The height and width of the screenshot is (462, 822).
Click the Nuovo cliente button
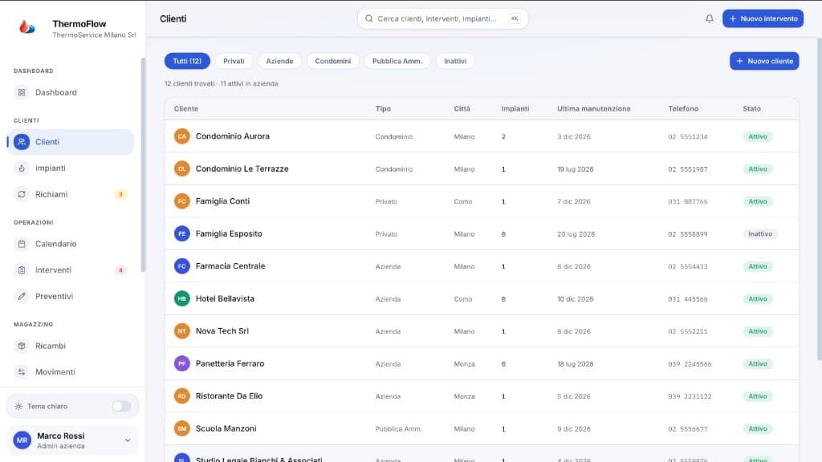tap(764, 61)
